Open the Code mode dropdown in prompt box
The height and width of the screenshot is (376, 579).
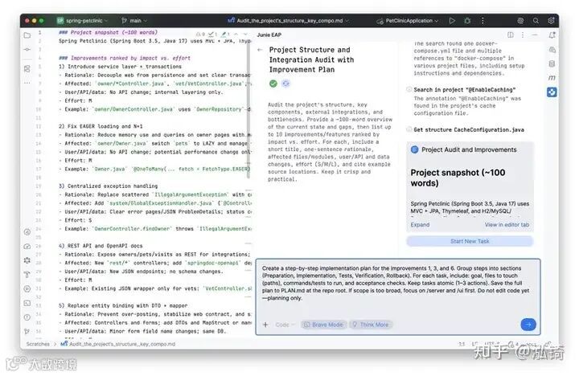click(285, 325)
